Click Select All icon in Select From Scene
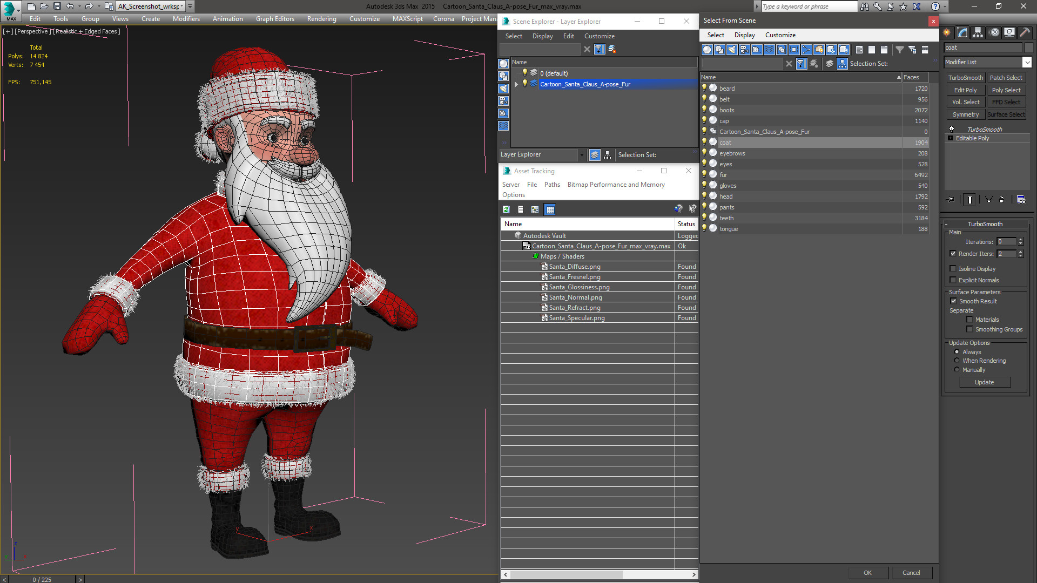Viewport: 1037px width, 583px height. point(859,50)
